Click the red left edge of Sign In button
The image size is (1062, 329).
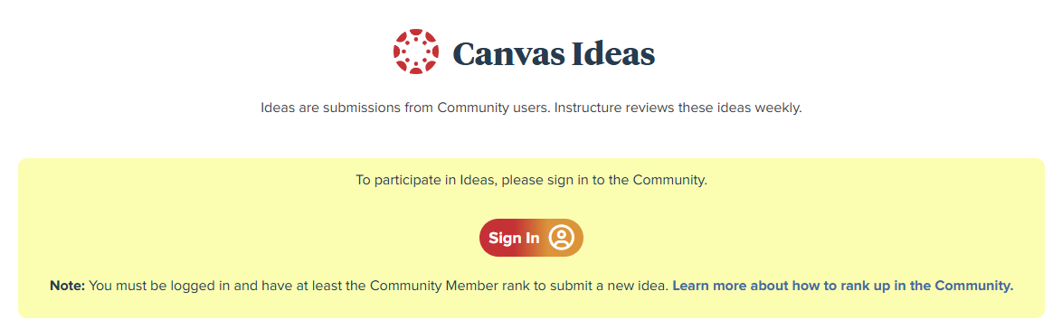point(483,238)
